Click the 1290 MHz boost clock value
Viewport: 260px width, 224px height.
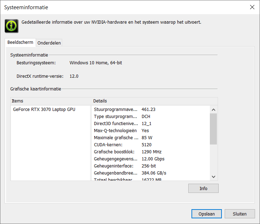(x=152, y=152)
